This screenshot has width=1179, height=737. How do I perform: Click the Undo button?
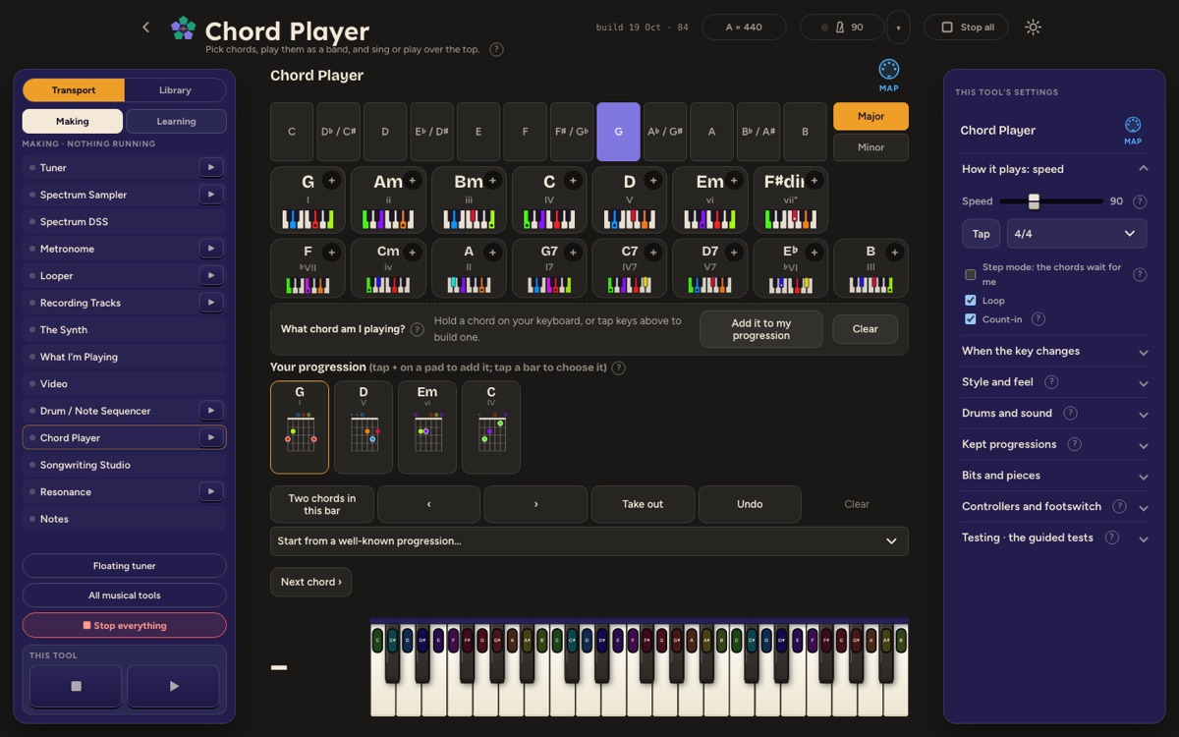750,504
